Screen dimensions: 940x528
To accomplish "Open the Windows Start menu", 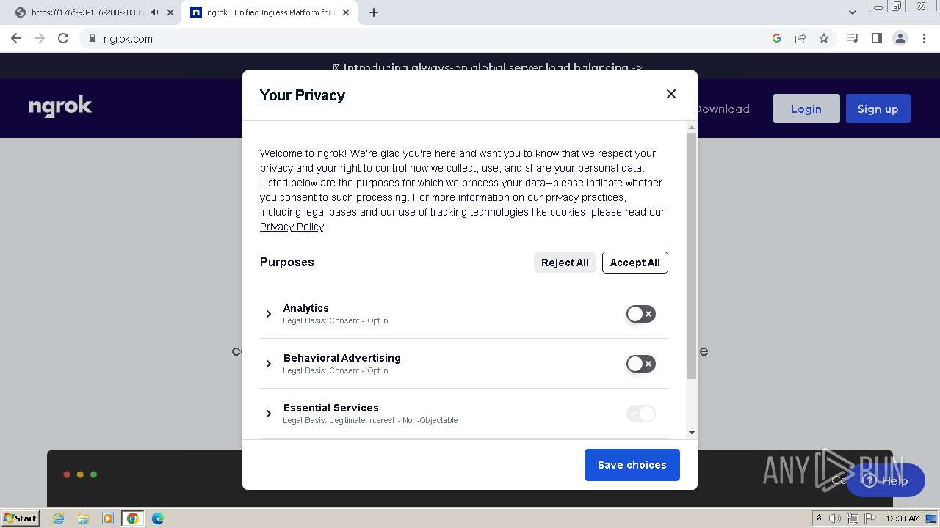I will pos(20,518).
